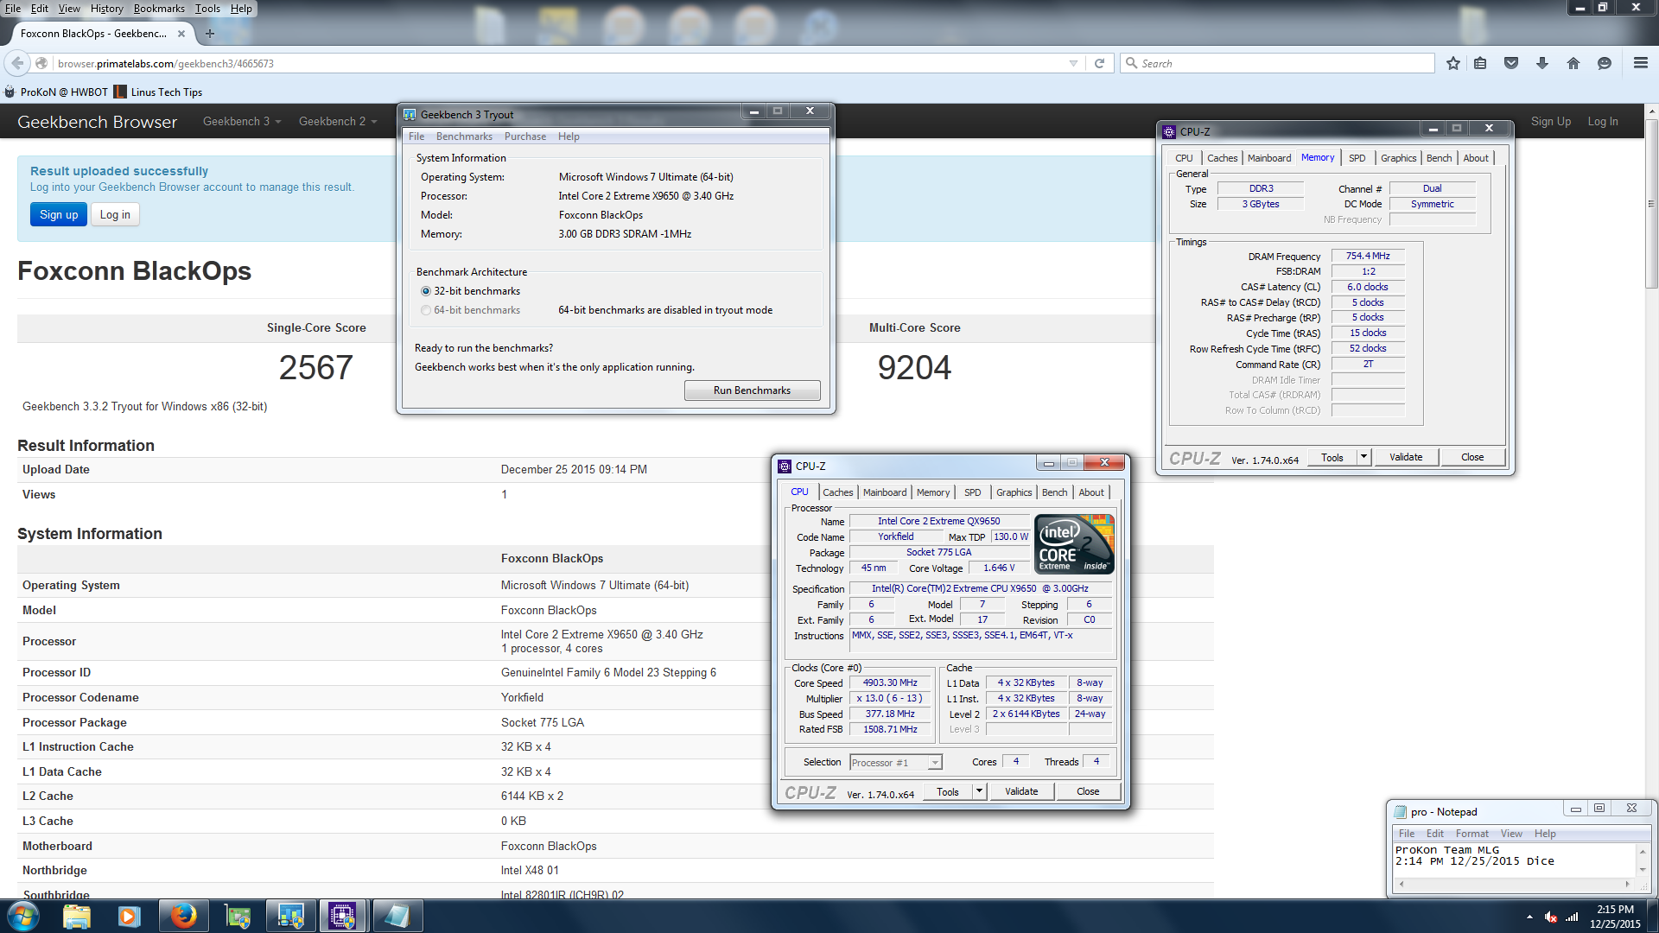Open Windows Media Player taskbar icon
Image resolution: width=1659 pixels, height=933 pixels.
tap(129, 916)
